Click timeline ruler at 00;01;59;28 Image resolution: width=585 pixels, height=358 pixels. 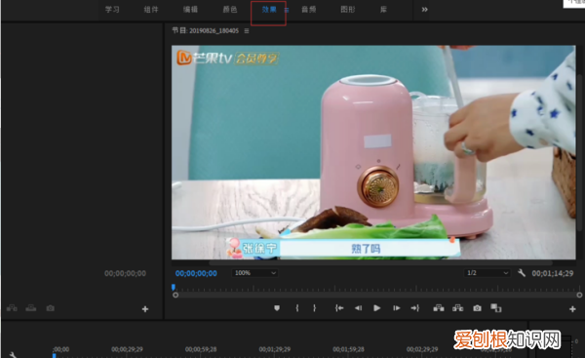(x=348, y=349)
